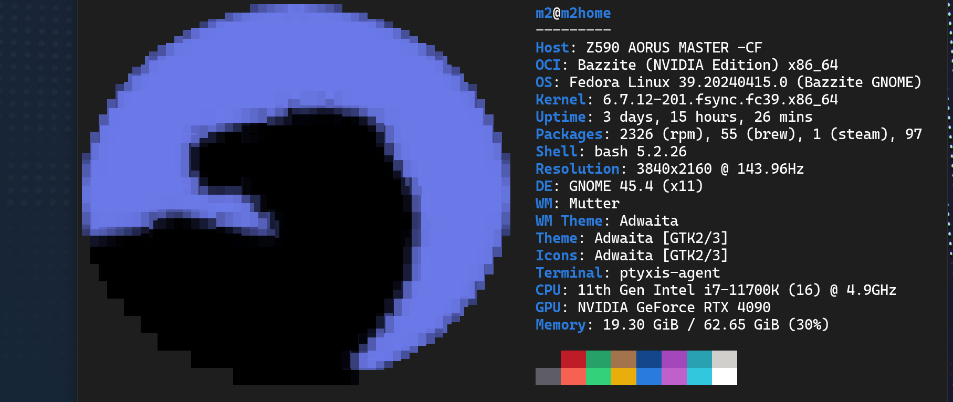Click the 'Kernel: 6.7.12-201.fsync.fc39.x86_64' line

pyautogui.click(x=687, y=100)
